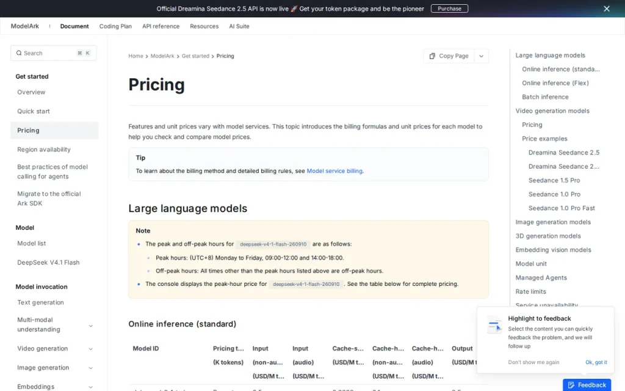The width and height of the screenshot is (625, 391).
Task: Jump to Embedding vision models in outline
Action: pos(553,250)
